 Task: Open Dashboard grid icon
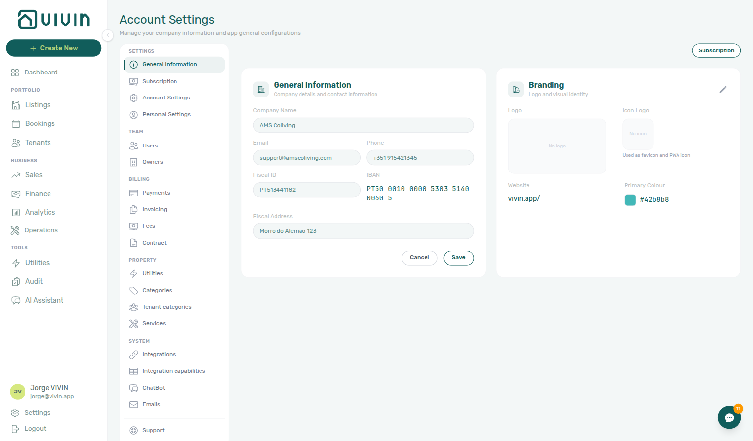click(15, 73)
